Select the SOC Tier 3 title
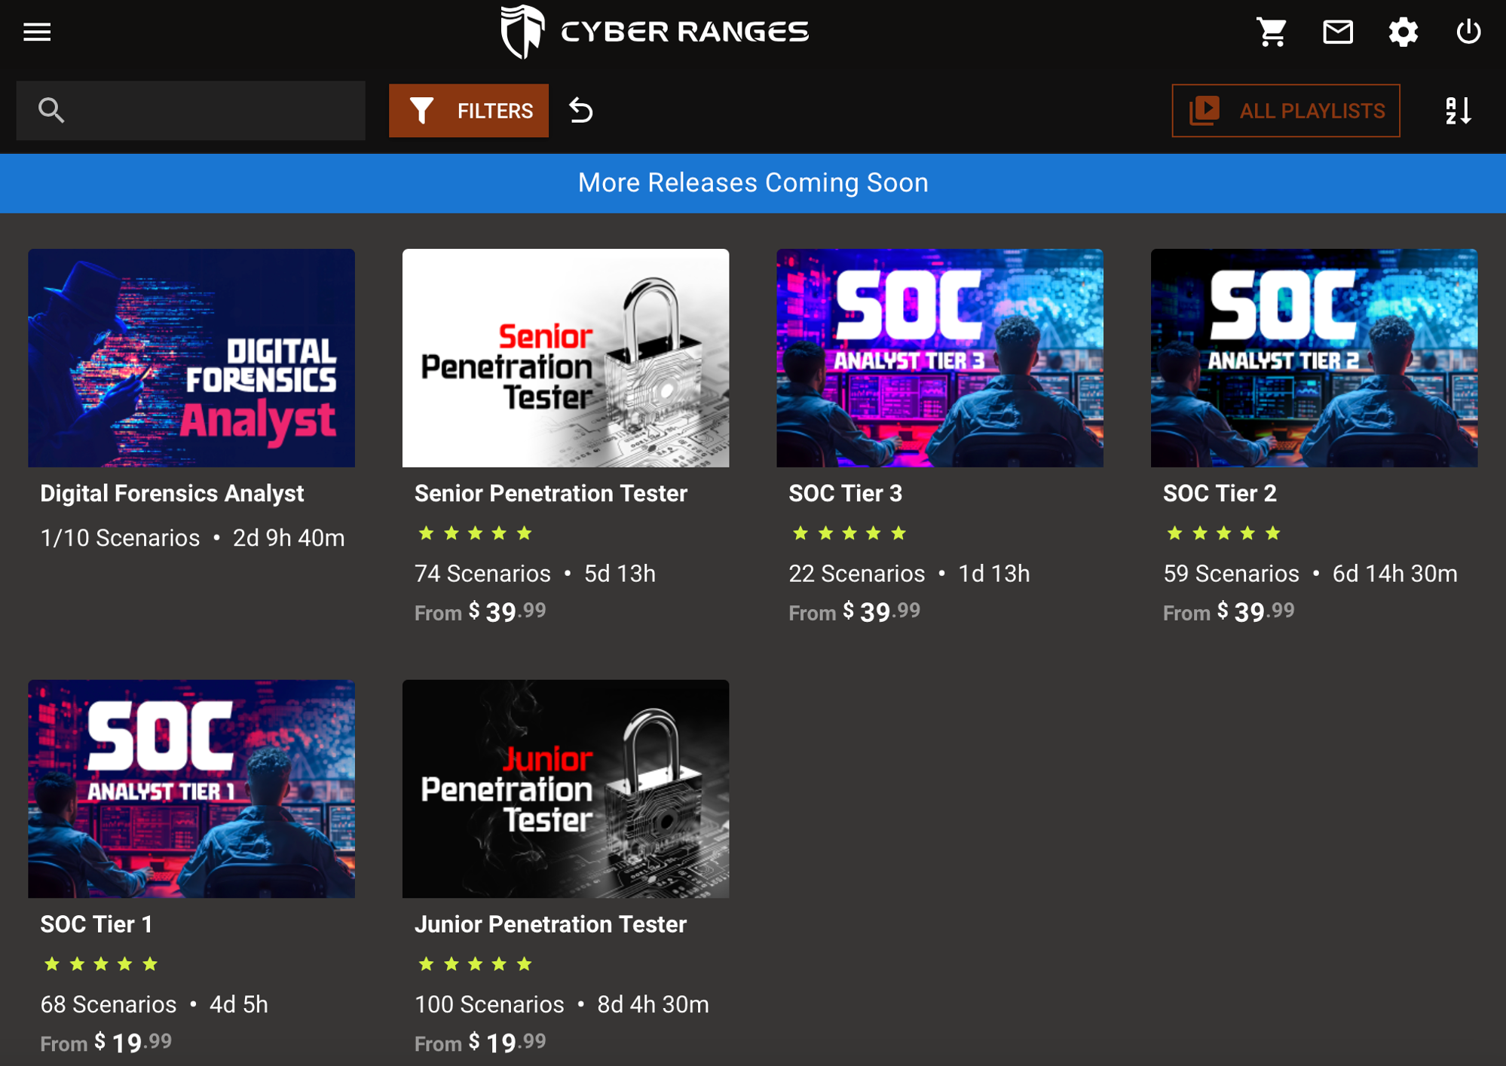 pos(845,493)
